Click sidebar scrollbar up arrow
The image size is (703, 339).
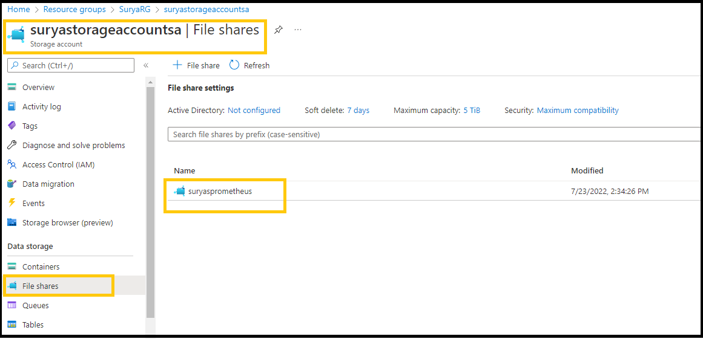(150, 83)
